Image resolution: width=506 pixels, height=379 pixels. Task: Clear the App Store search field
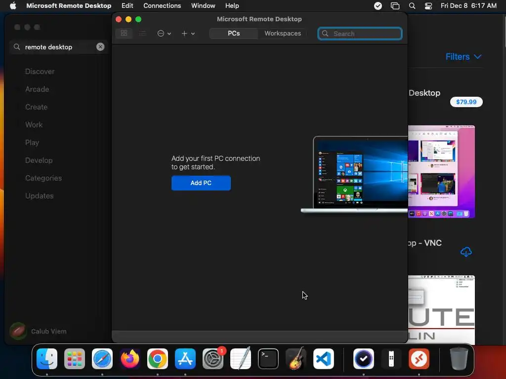100,47
